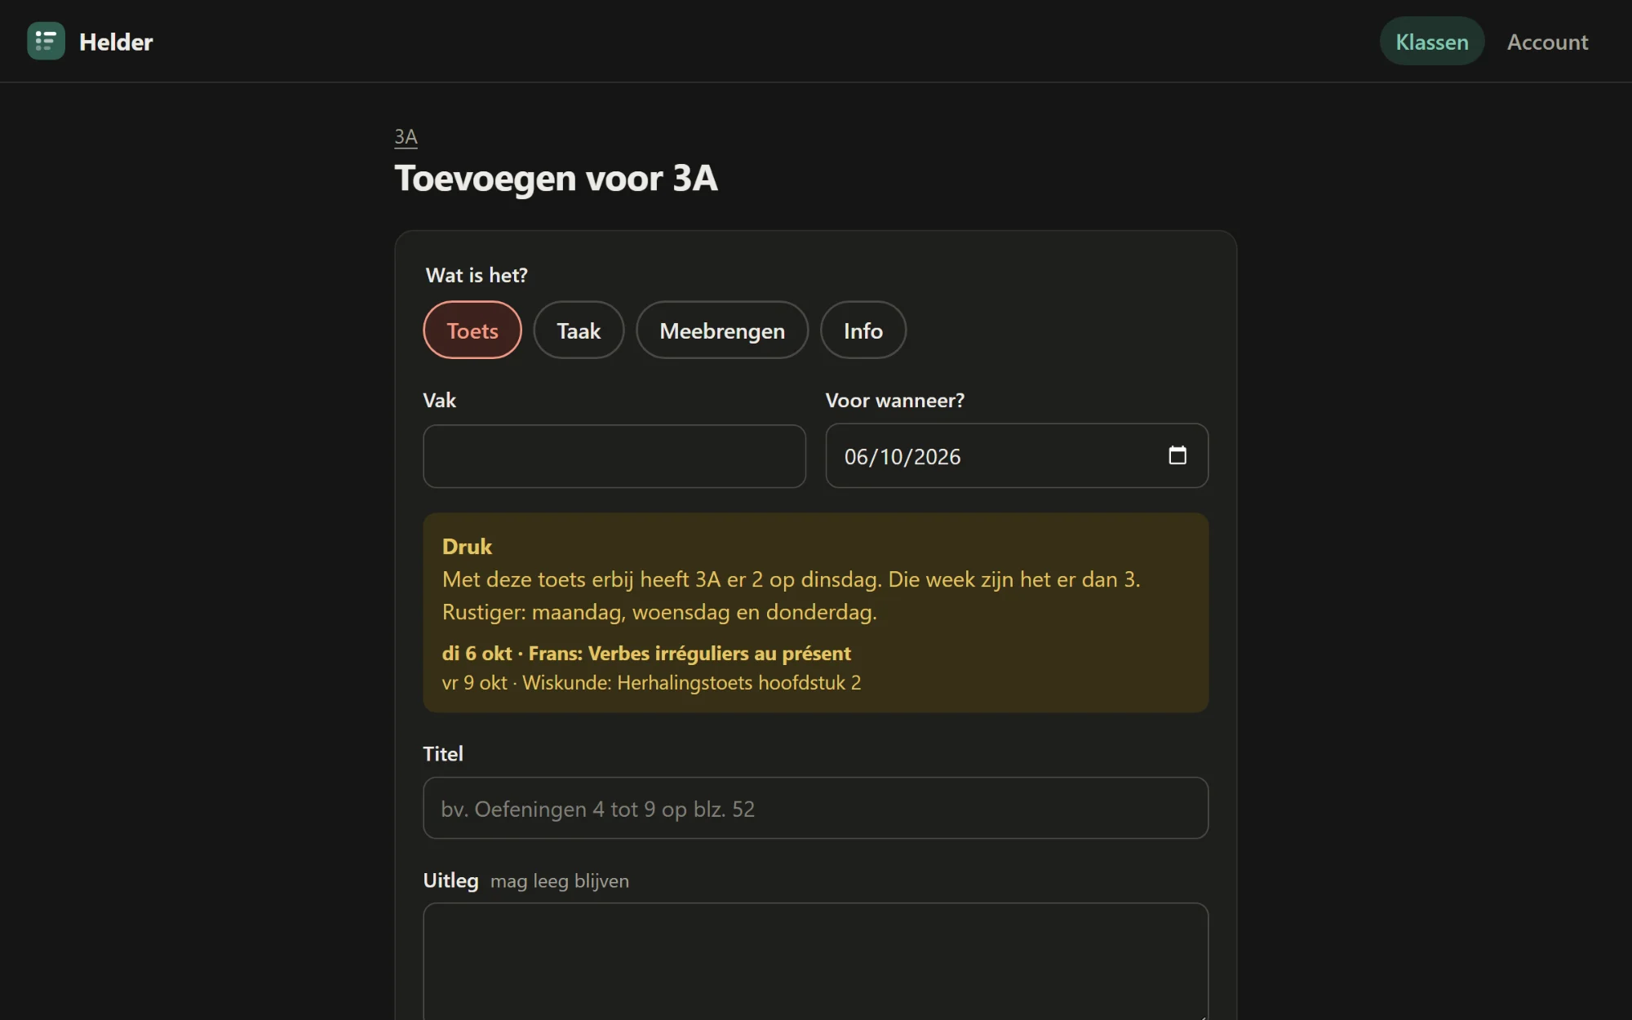Open the calendar picker icon
The image size is (1632, 1020).
tap(1177, 455)
